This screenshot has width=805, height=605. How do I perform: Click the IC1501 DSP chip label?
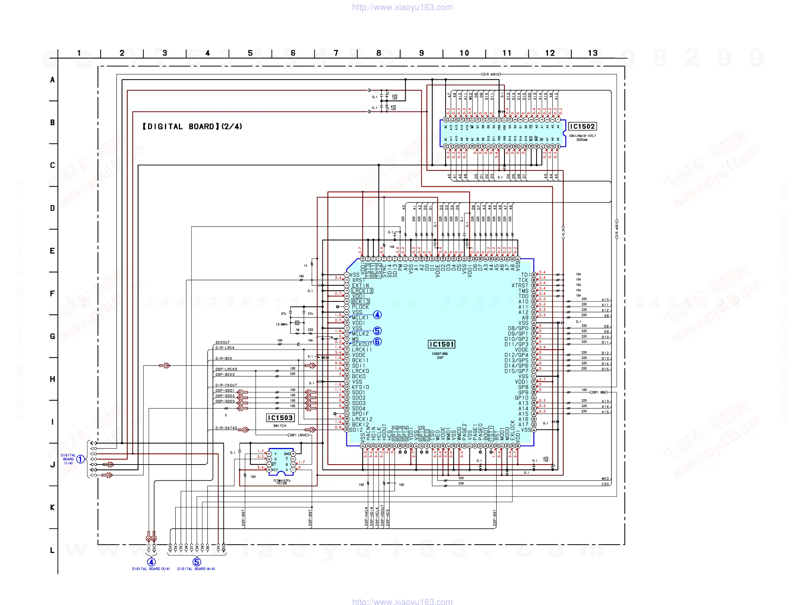point(441,344)
